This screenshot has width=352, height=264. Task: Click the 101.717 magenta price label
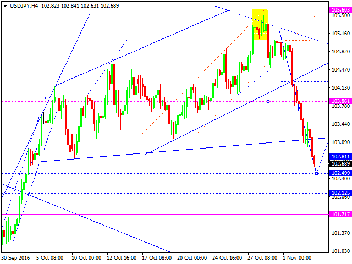pyautogui.click(x=340, y=215)
